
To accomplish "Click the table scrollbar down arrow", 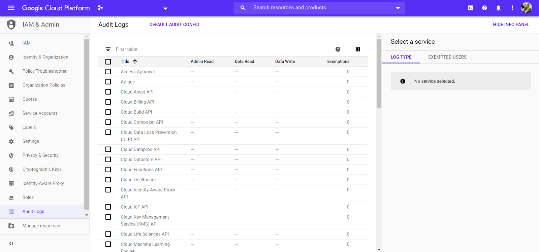I will point(379,249).
